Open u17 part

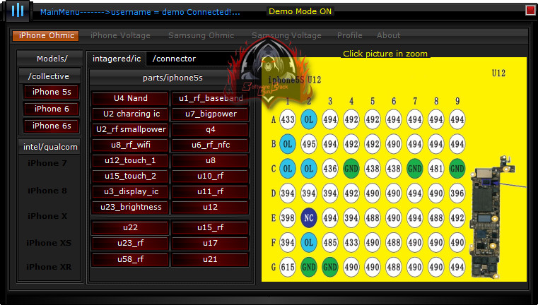click(211, 243)
